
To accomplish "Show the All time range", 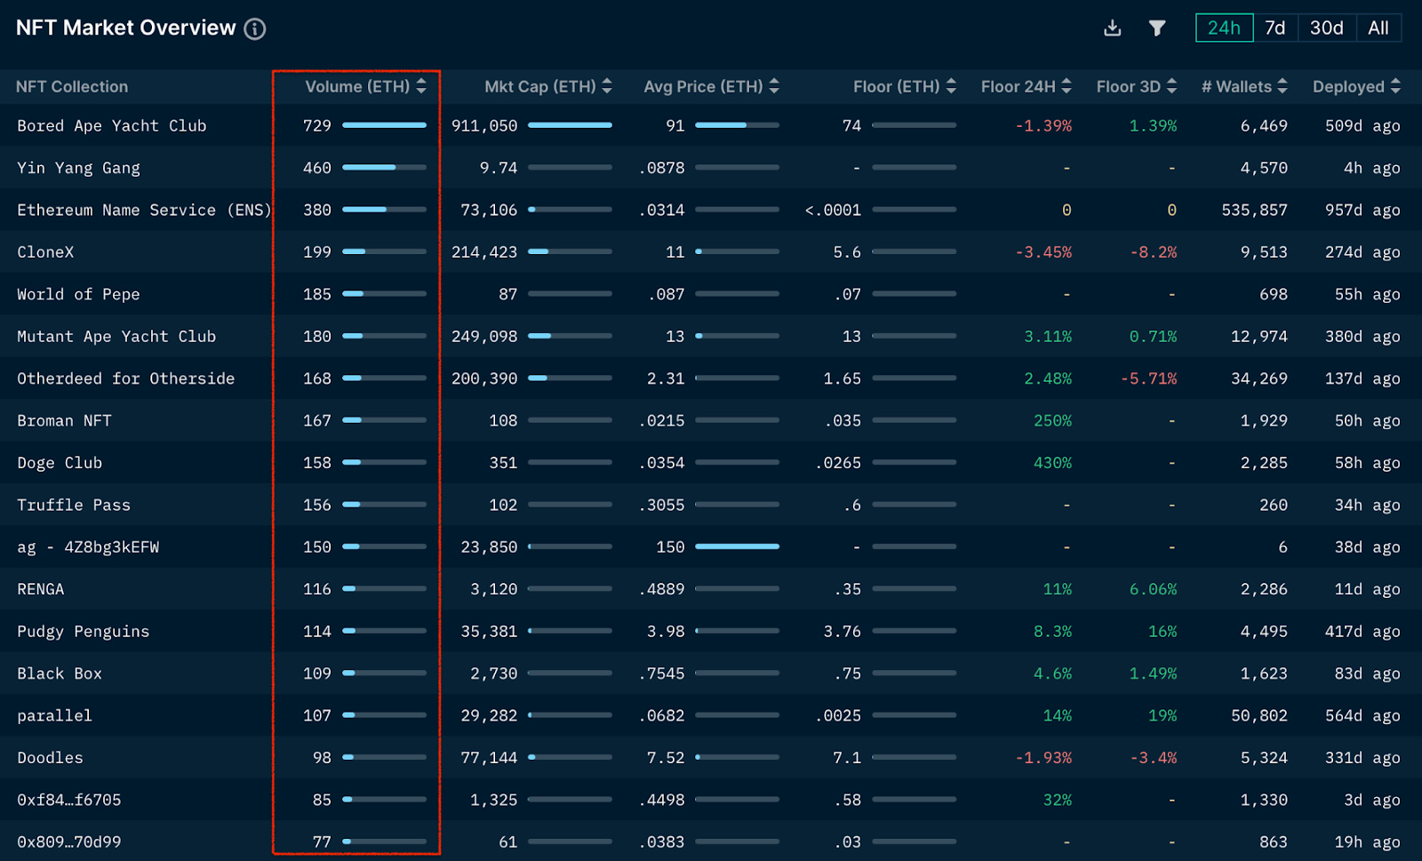I will (x=1378, y=28).
